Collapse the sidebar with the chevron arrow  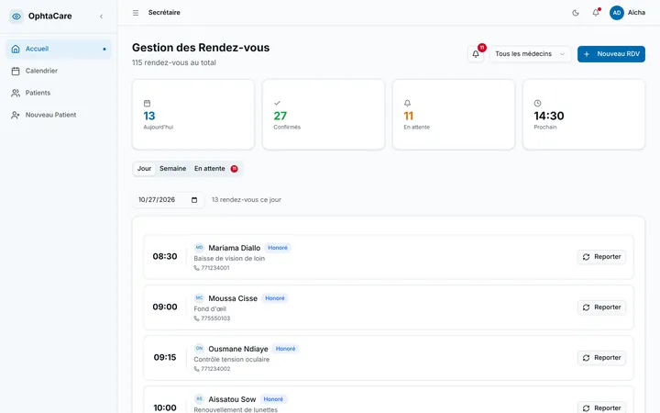point(101,17)
